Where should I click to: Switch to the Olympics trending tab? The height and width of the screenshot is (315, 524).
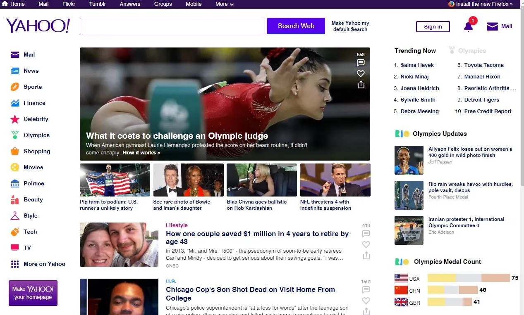(x=467, y=51)
